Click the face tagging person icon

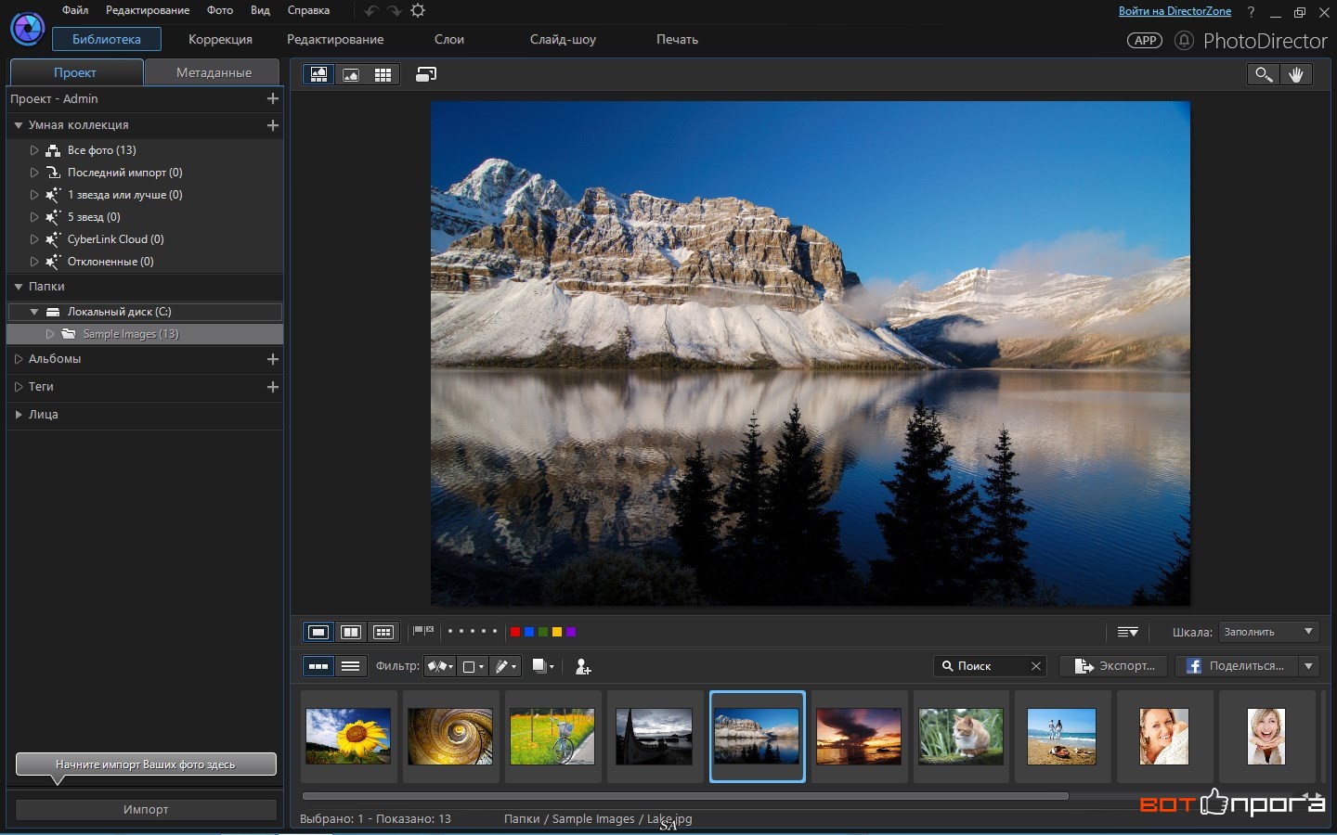coord(583,666)
